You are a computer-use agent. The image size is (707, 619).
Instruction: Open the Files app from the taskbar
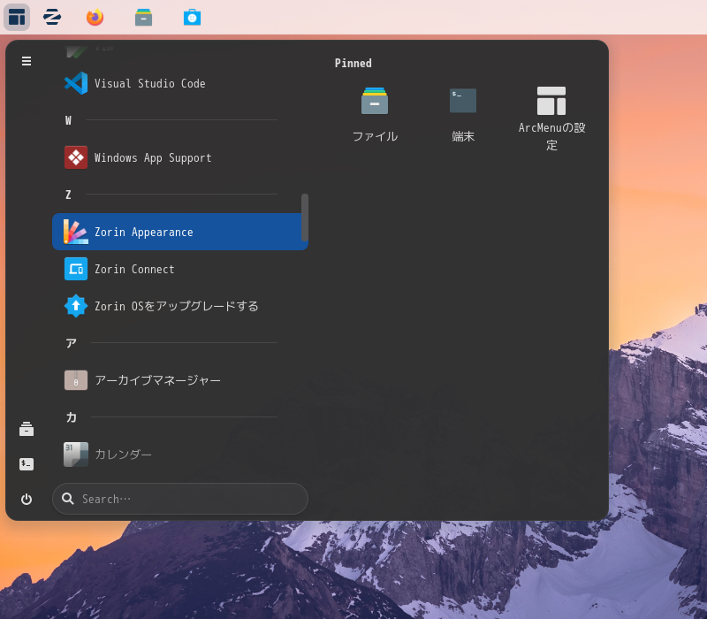pyautogui.click(x=143, y=17)
